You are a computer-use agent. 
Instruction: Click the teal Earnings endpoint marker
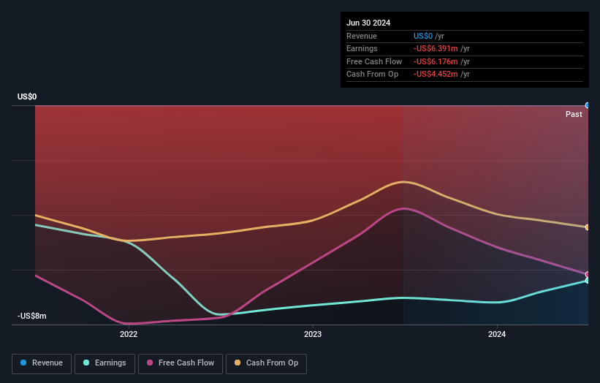click(x=588, y=281)
